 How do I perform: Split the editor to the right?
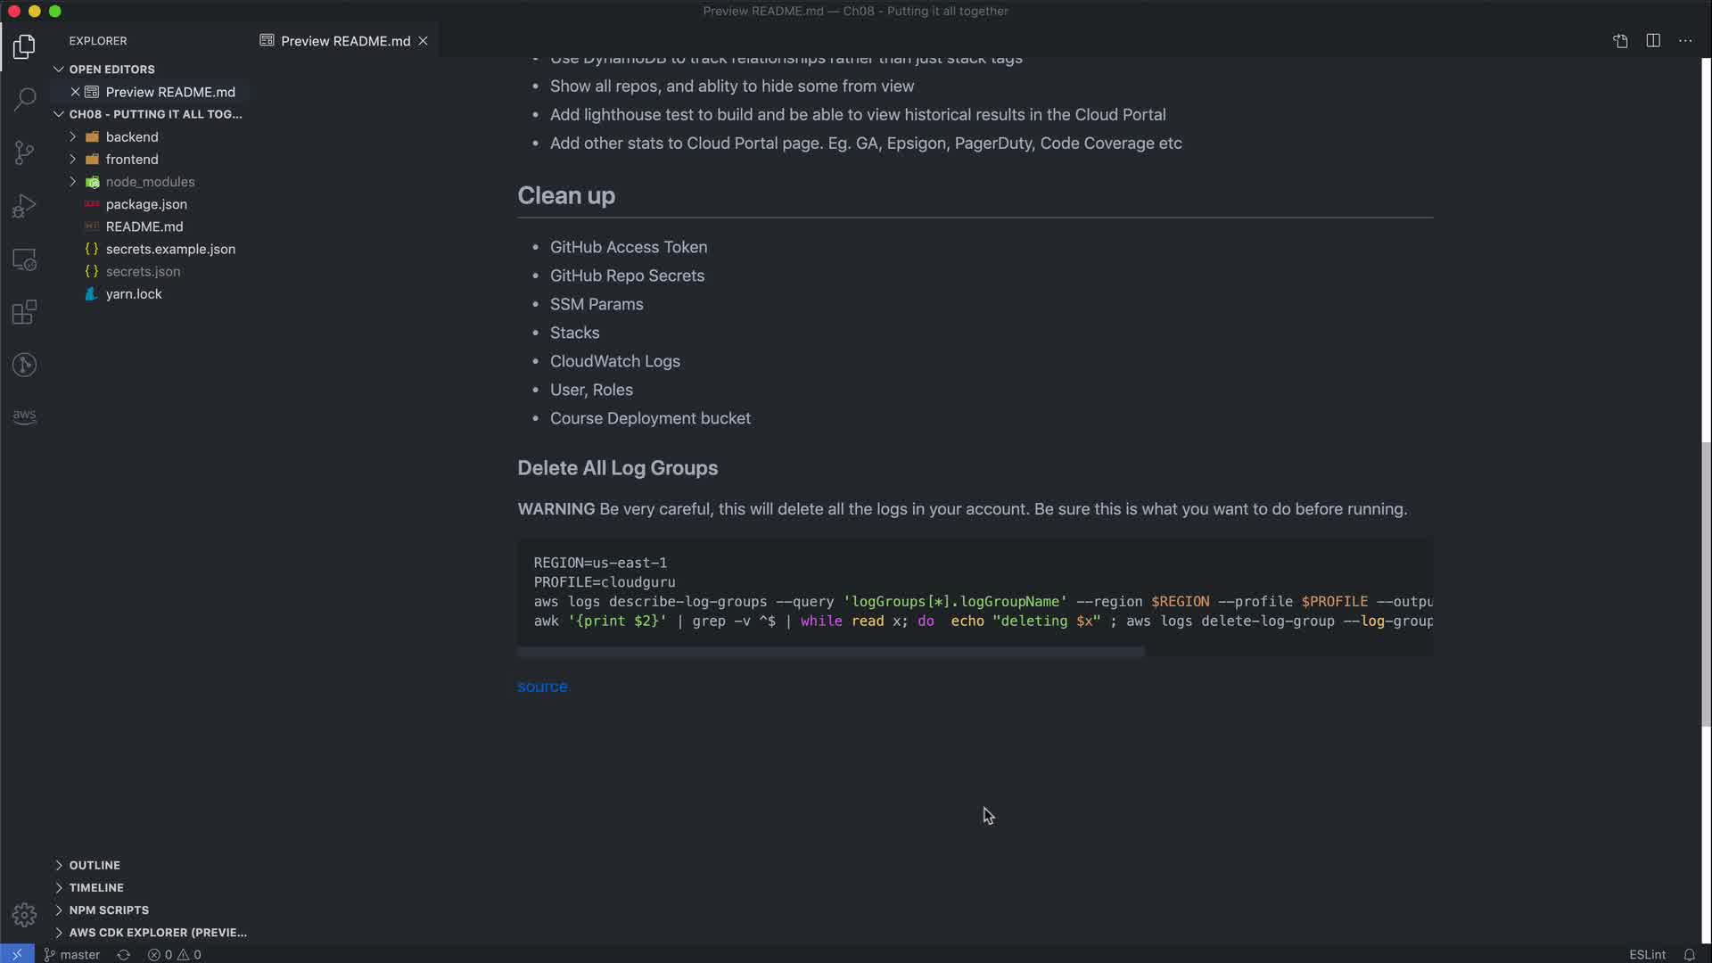pos(1653,41)
